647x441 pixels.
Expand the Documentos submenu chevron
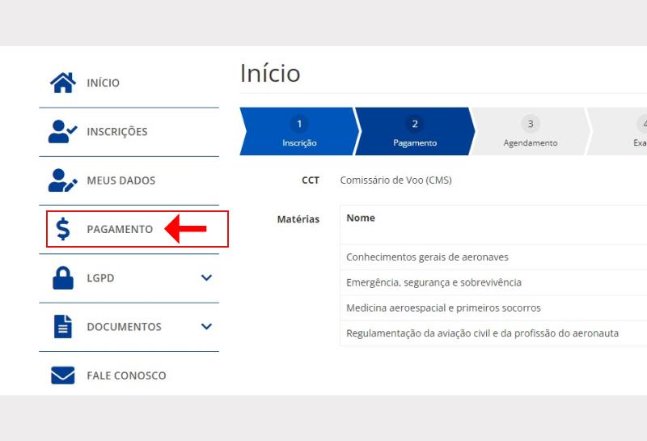point(206,327)
